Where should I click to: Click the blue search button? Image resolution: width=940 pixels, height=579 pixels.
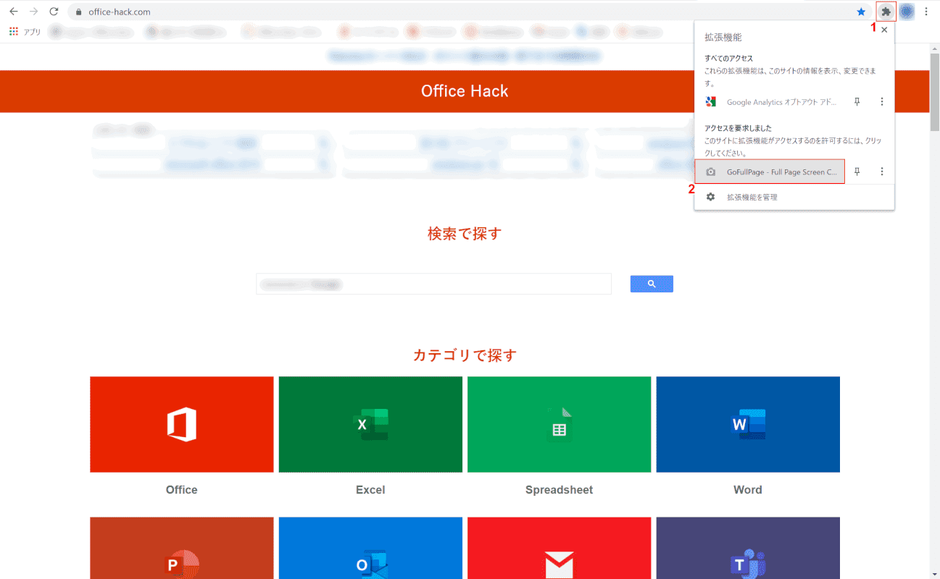pyautogui.click(x=652, y=284)
